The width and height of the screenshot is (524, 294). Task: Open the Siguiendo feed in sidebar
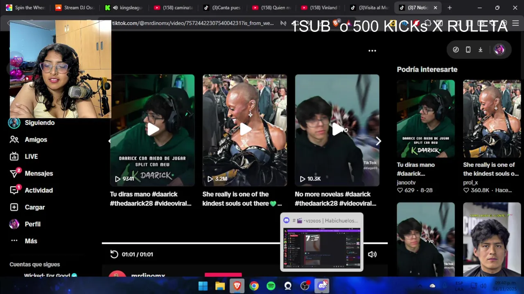pos(32,123)
